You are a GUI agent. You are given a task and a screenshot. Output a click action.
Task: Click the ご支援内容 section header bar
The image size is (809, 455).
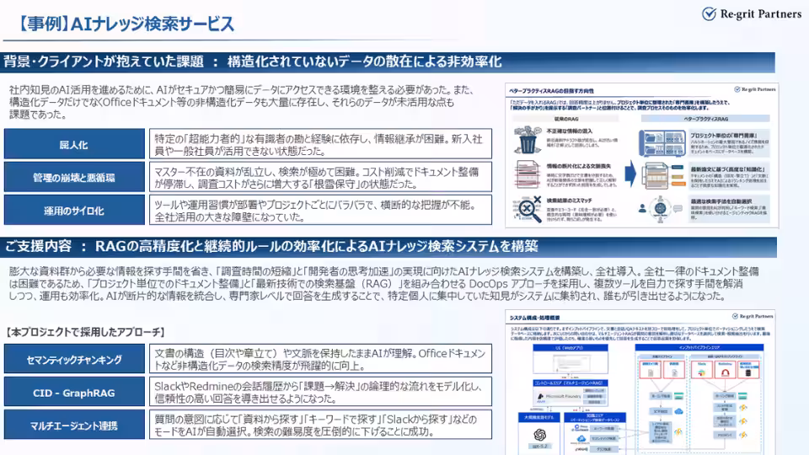tap(388, 247)
